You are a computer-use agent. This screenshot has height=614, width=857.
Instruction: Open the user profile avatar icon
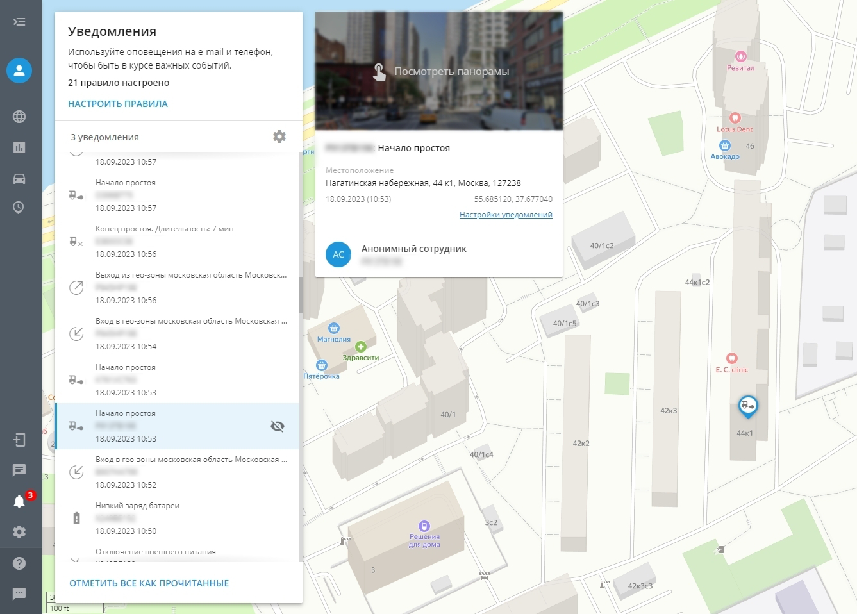tap(19, 71)
